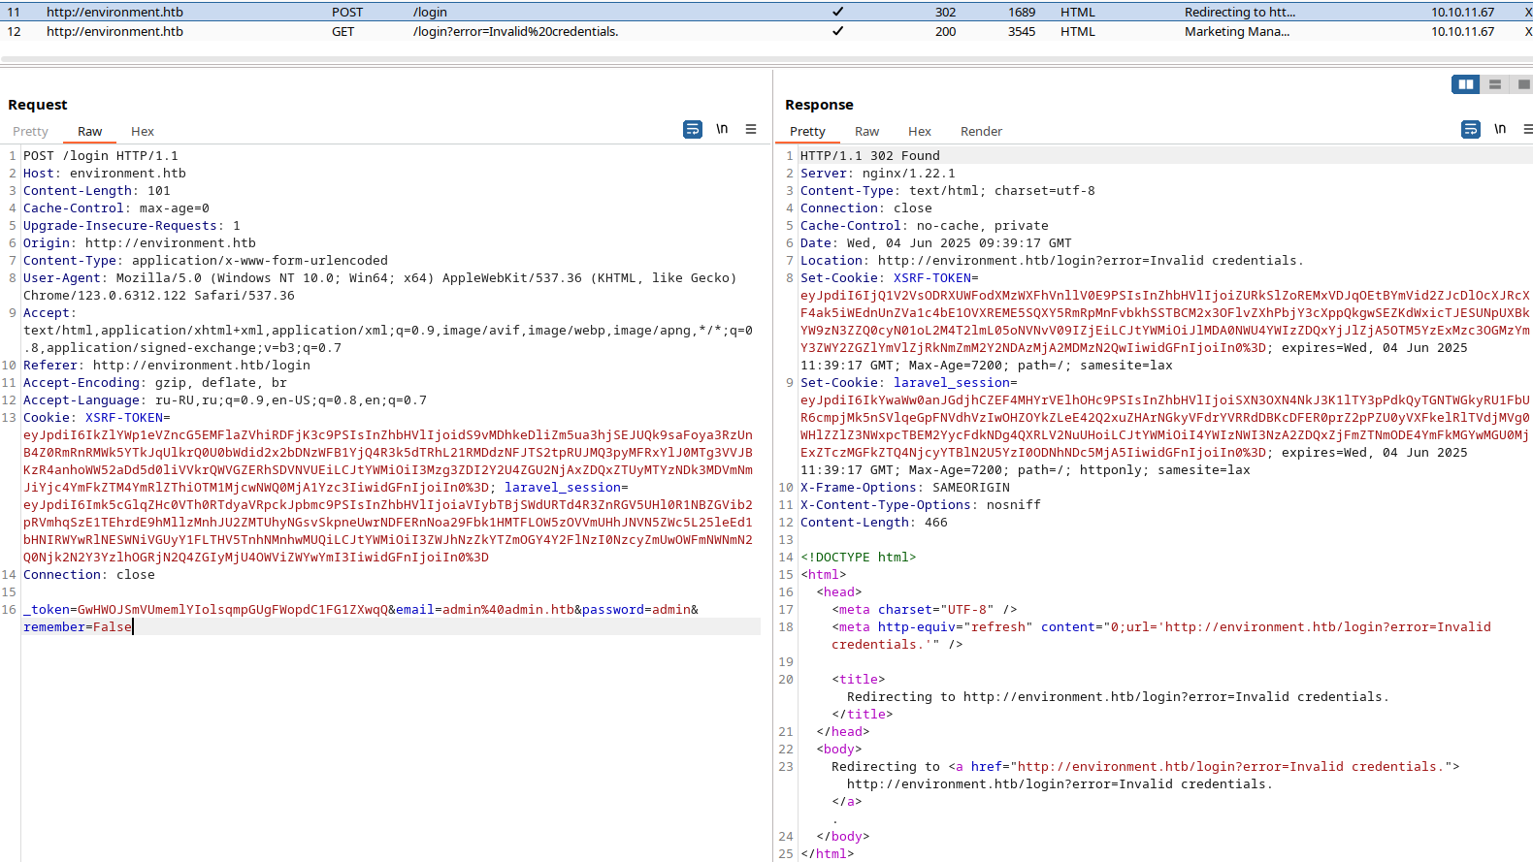
Task: Click the Location header in the response
Action: click(1053, 260)
